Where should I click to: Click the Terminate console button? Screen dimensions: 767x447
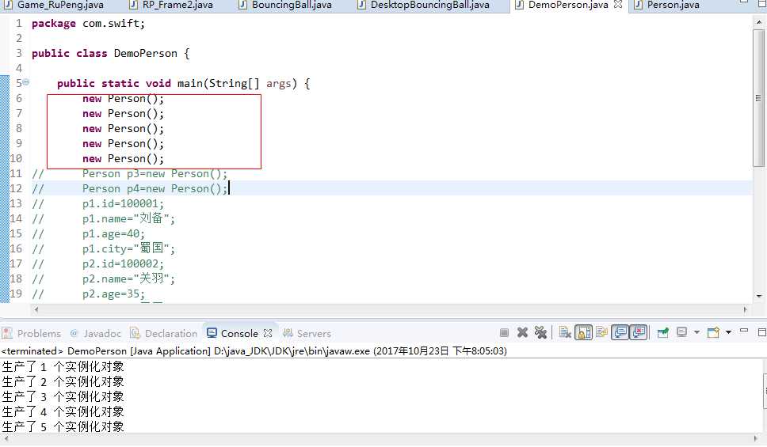(504, 333)
